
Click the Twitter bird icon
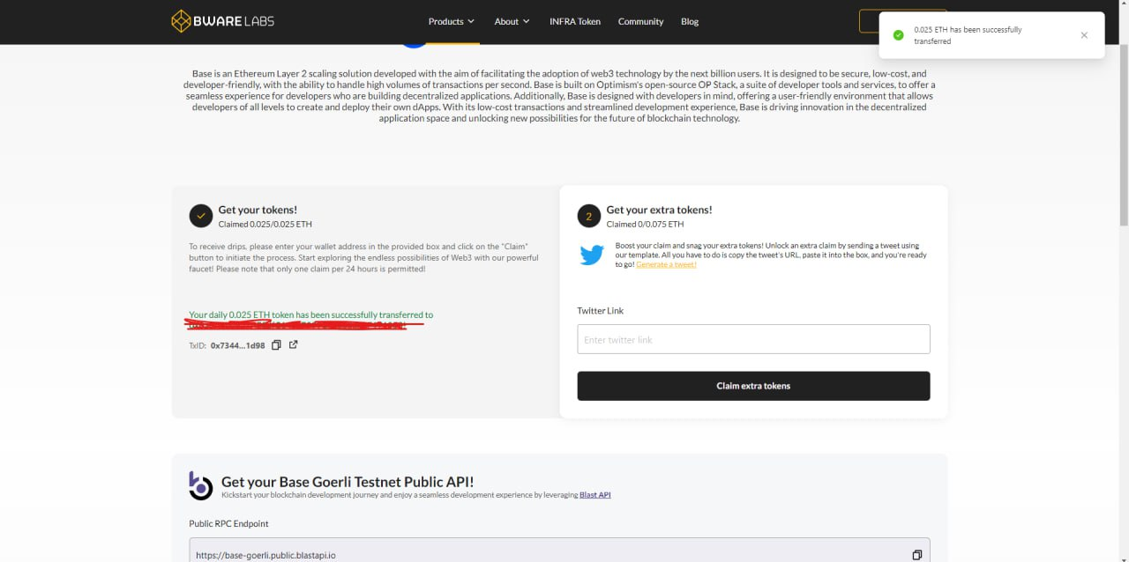click(x=591, y=255)
